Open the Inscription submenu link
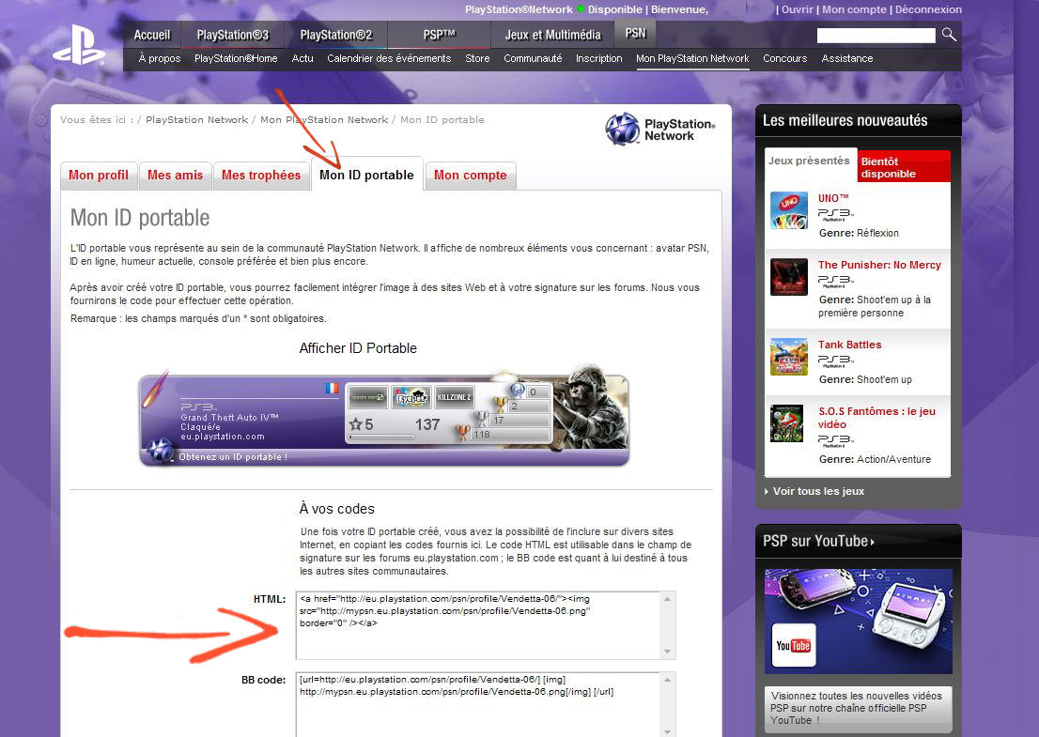This screenshot has height=737, width=1039. 599,58
